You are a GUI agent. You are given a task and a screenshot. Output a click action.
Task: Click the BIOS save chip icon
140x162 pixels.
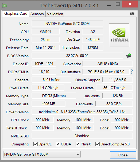pos(129,56)
